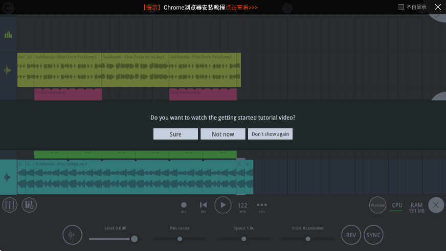
Task: Show RAM 191 MB indicator
Action: tap(416, 208)
